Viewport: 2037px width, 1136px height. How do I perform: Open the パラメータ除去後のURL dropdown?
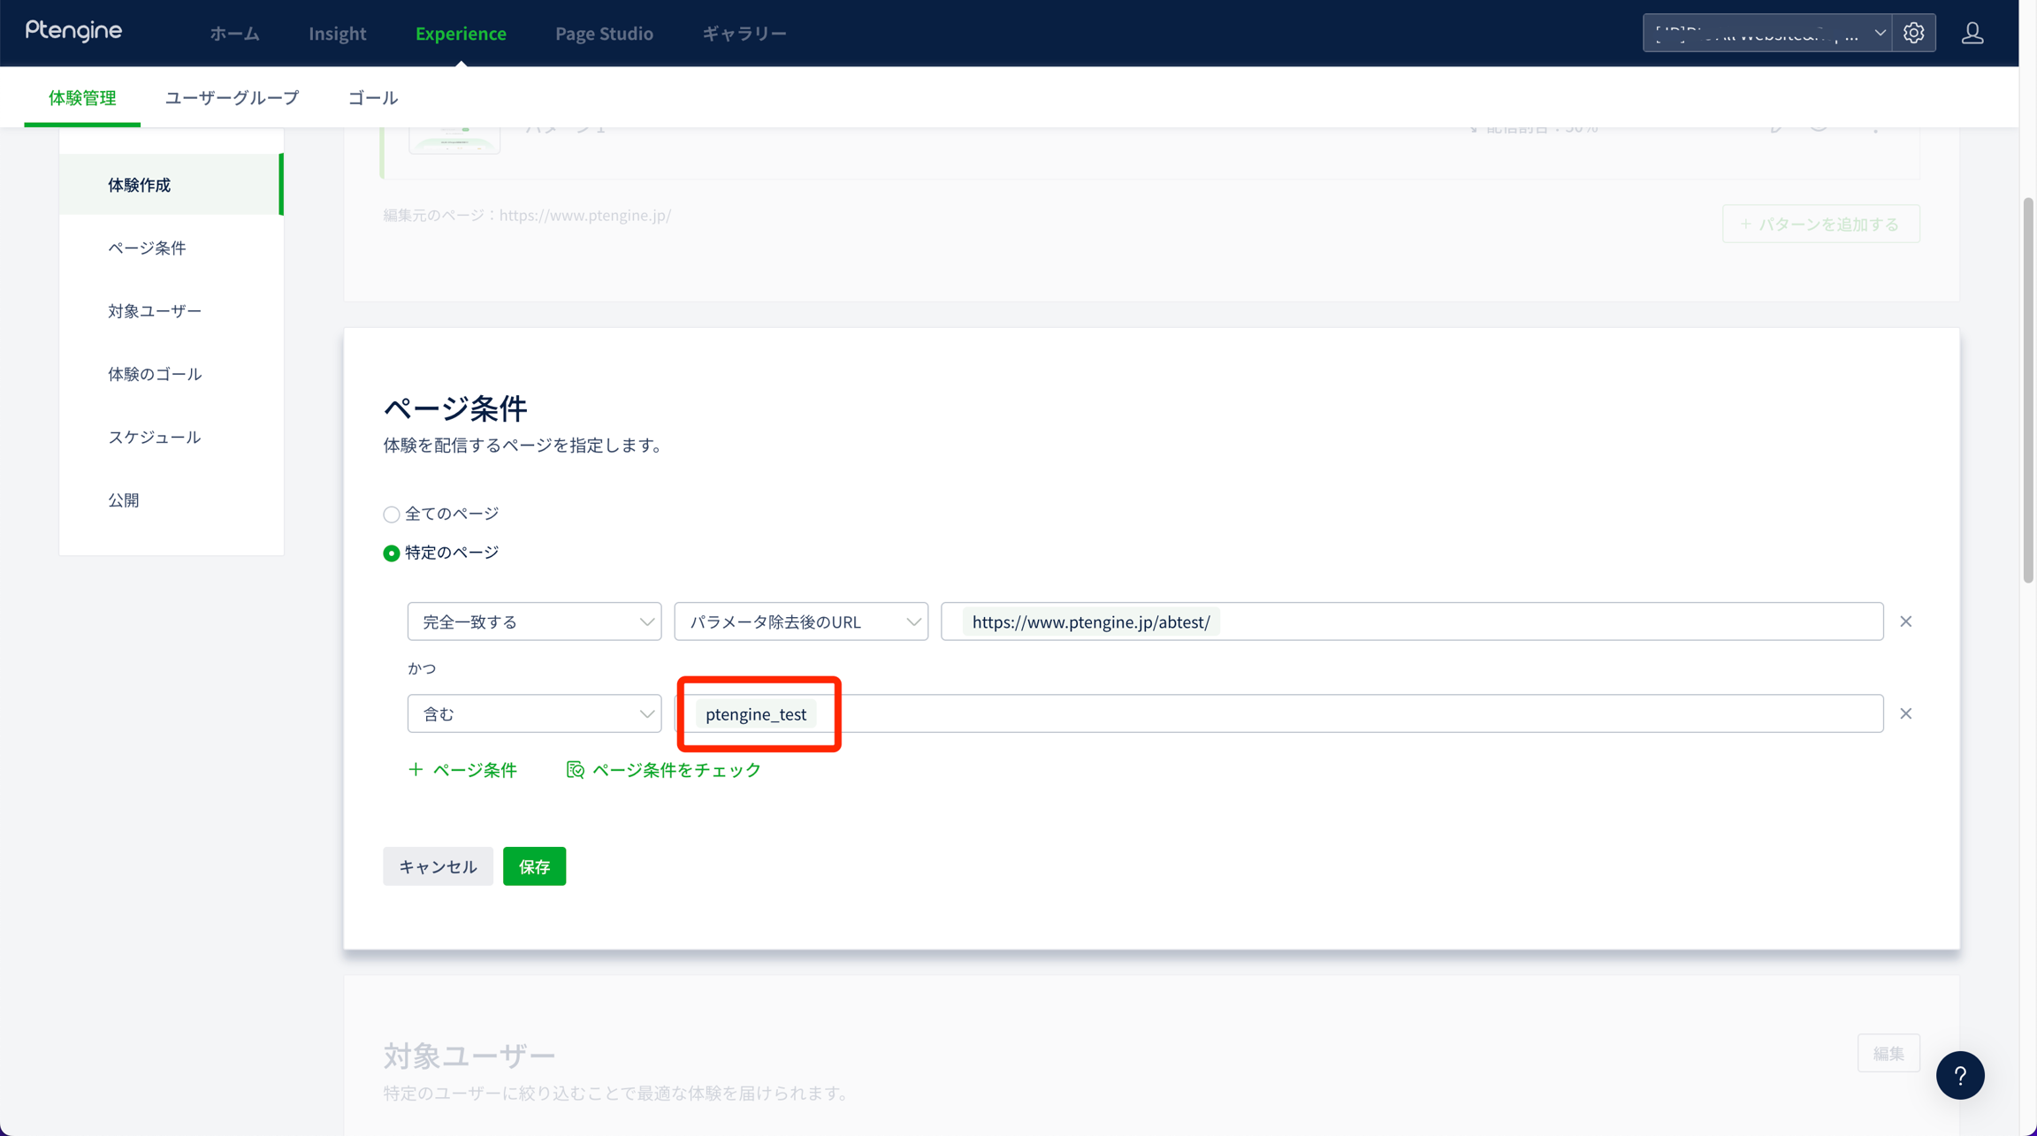point(800,621)
